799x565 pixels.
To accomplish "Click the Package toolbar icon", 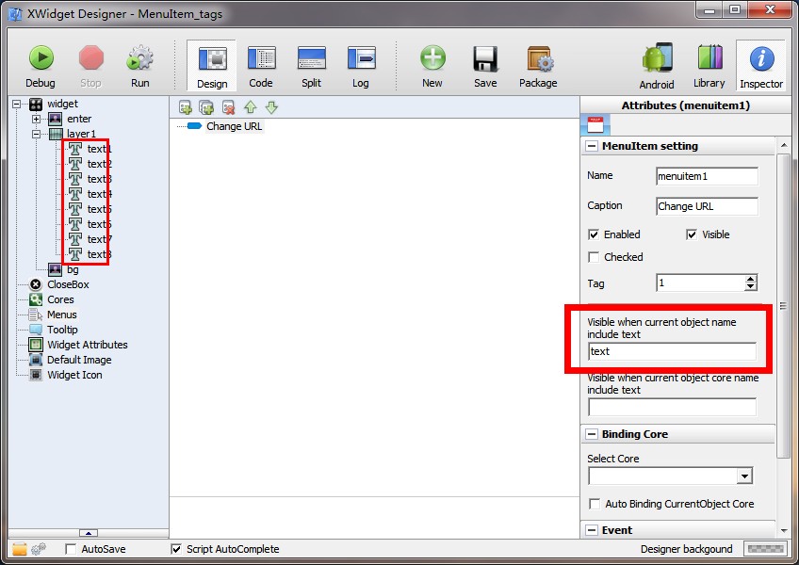I will point(538,66).
